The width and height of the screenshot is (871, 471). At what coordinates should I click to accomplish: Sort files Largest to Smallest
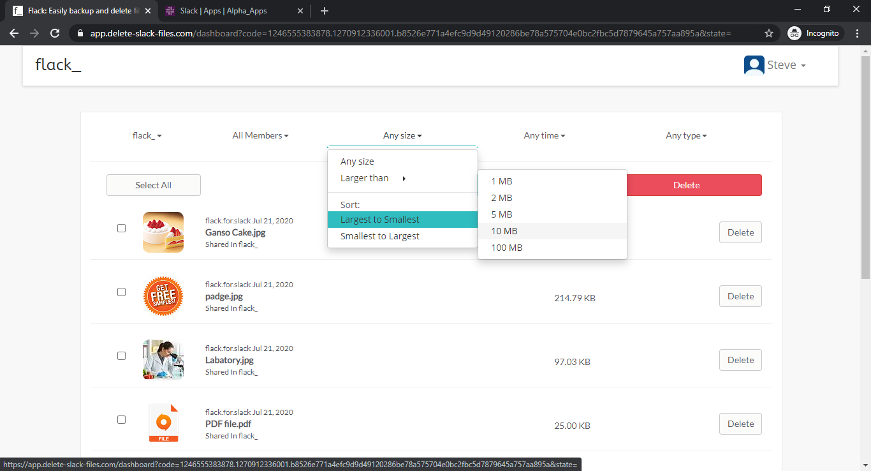coord(402,220)
